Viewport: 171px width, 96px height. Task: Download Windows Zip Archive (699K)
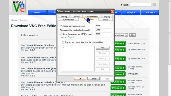(x=120, y=50)
